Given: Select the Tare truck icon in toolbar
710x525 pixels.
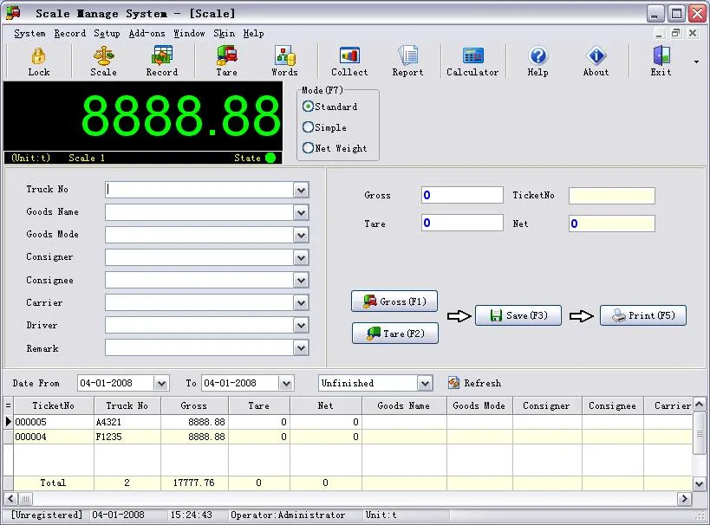Looking at the screenshot, I should coord(226,61).
